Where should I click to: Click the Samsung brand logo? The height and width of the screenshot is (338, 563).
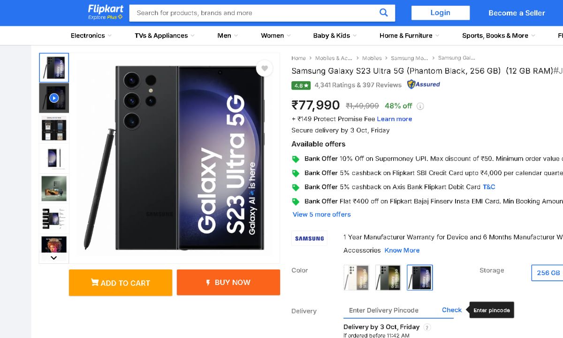click(x=309, y=238)
